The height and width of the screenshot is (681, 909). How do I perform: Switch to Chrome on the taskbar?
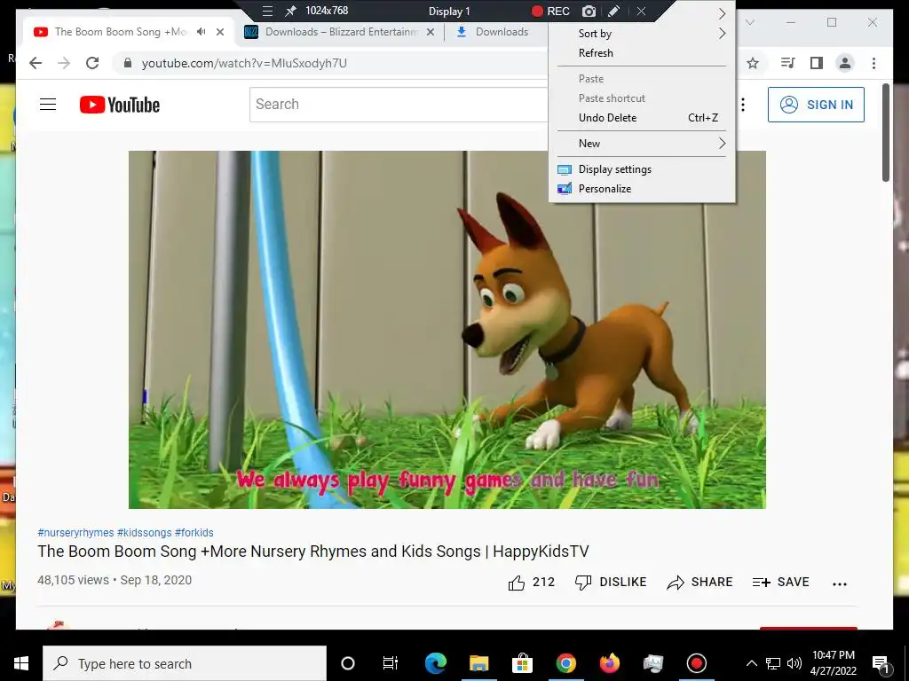[565, 663]
